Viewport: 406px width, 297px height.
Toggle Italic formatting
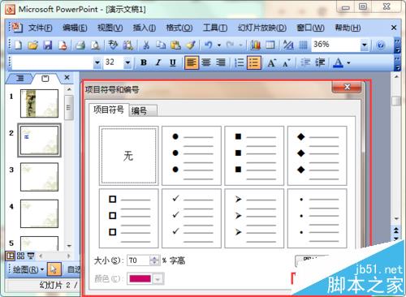[x=158, y=62]
